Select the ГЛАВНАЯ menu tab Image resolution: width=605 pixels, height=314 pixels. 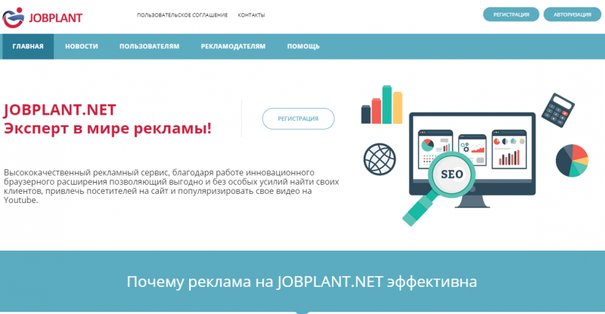pos(28,46)
